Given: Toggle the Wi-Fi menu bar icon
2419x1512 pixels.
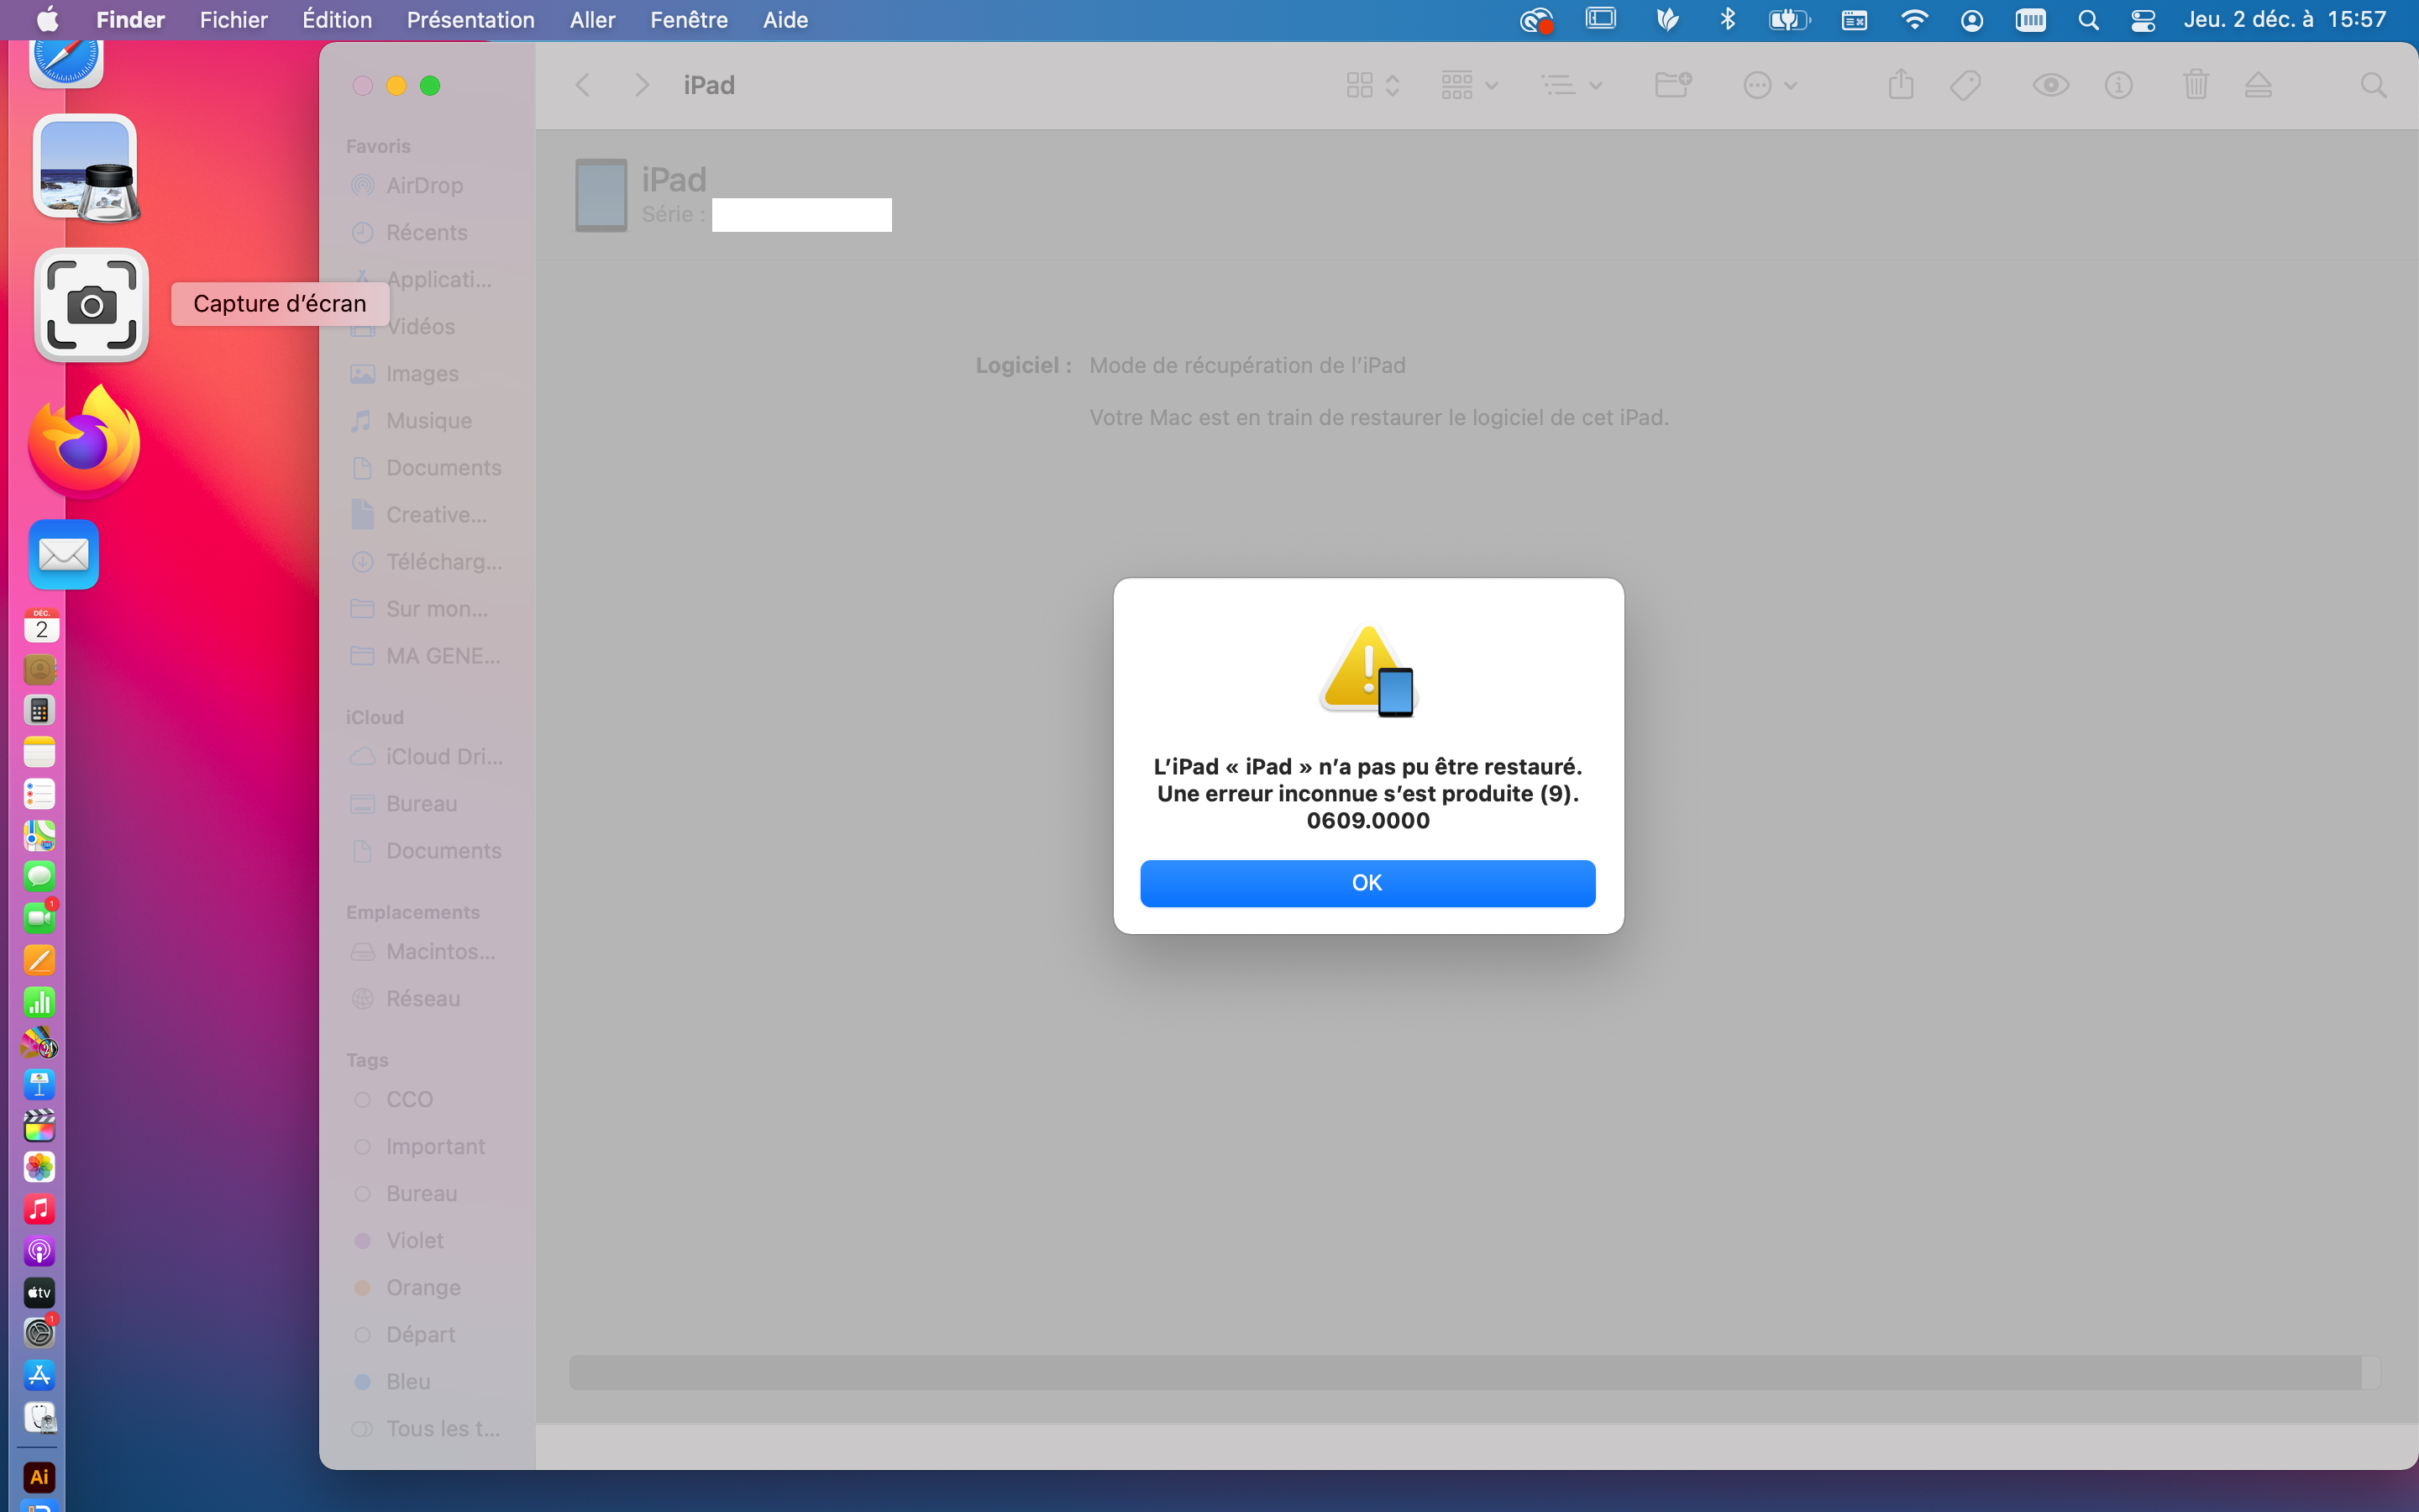Looking at the screenshot, I should [x=1914, y=20].
